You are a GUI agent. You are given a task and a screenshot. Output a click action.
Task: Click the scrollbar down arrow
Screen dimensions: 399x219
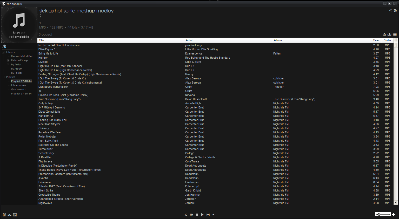396,203
